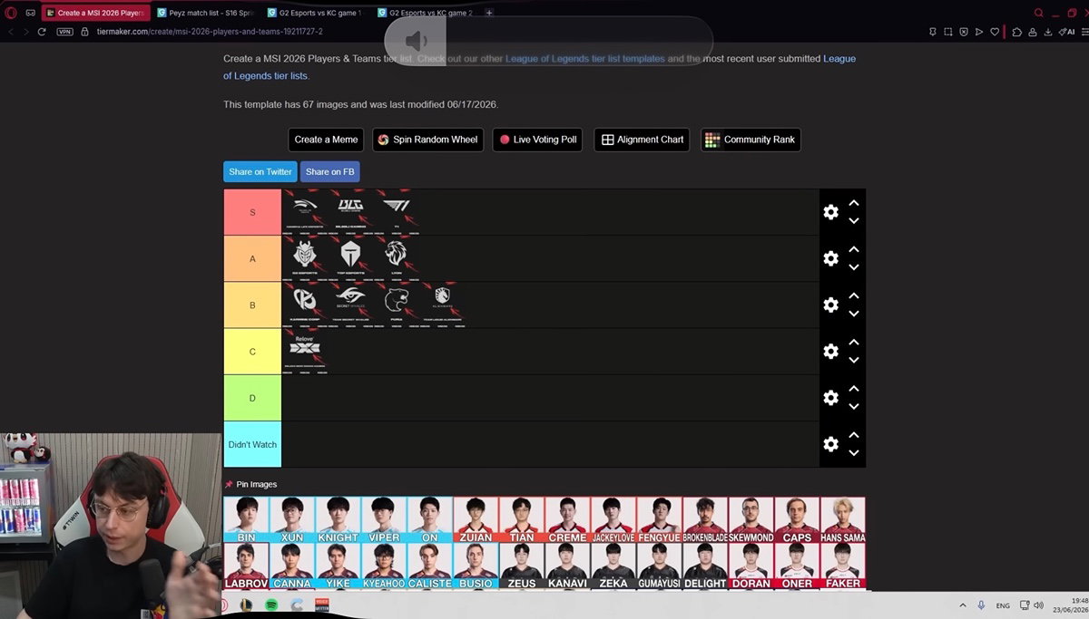Image resolution: width=1089 pixels, height=619 pixels.
Task: Click the T1 team logo in S tier
Action: pos(397,210)
